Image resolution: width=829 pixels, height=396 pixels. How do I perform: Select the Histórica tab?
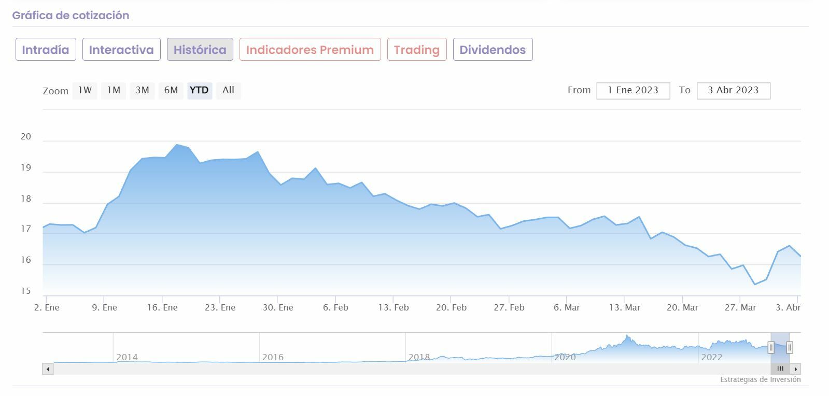tap(200, 50)
